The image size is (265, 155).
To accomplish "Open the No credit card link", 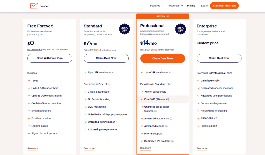I will tap(34, 49).
